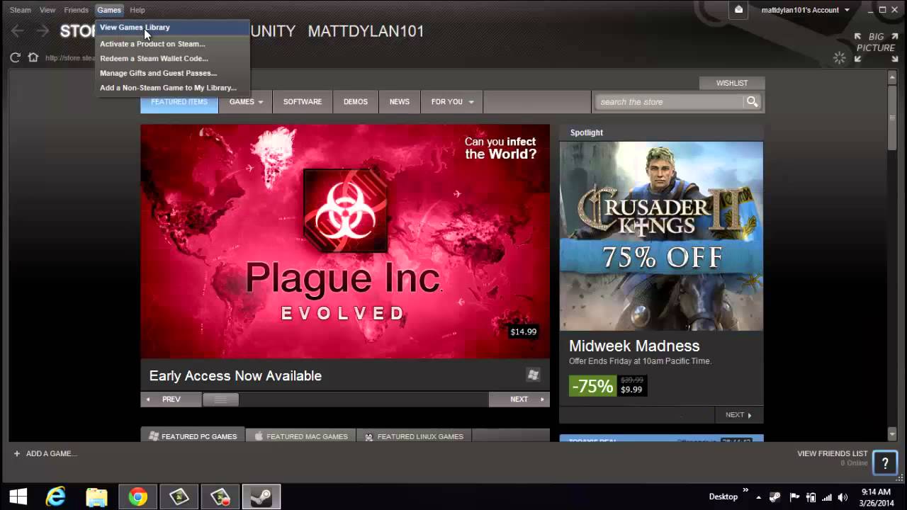Click Next in the Spotlight panel
Image resolution: width=907 pixels, height=510 pixels.
[738, 415]
